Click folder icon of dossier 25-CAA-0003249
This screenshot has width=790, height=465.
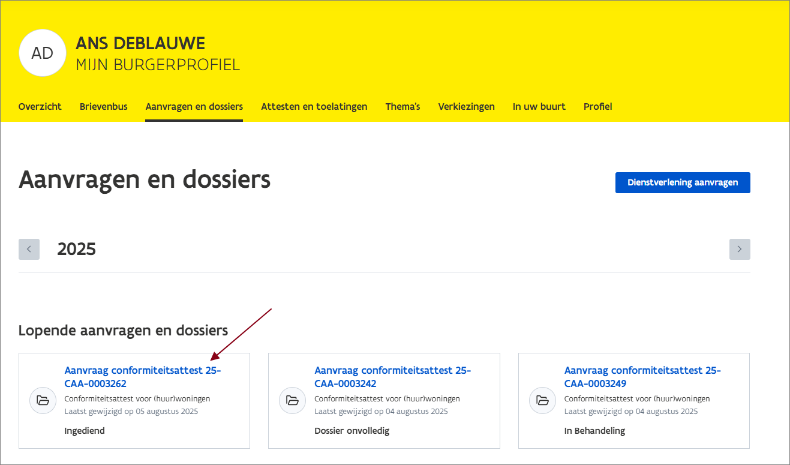coord(542,400)
